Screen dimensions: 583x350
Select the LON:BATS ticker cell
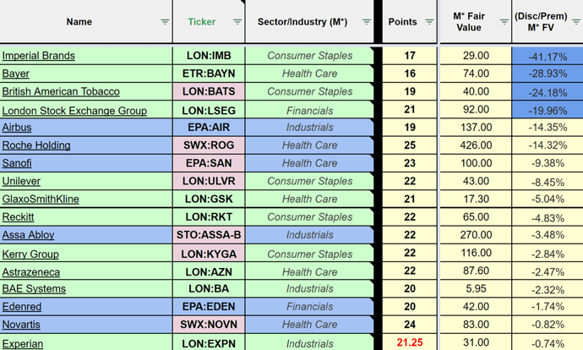pyautogui.click(x=209, y=91)
